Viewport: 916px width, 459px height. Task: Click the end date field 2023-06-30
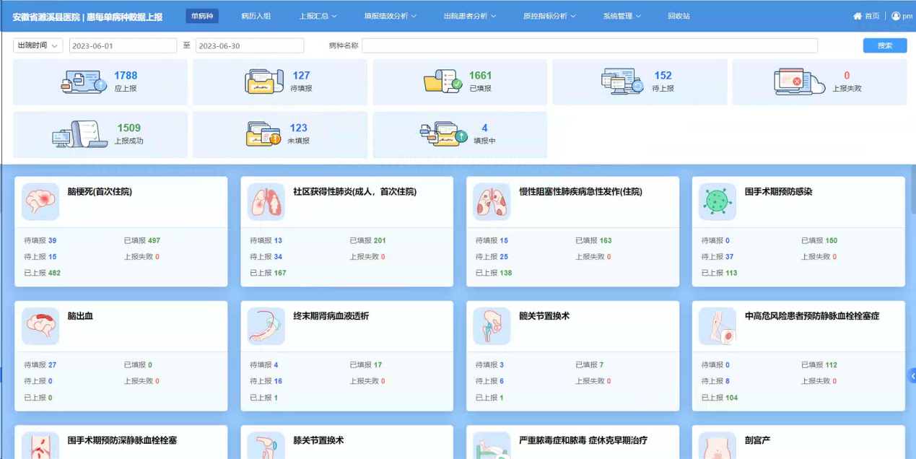tap(250, 45)
